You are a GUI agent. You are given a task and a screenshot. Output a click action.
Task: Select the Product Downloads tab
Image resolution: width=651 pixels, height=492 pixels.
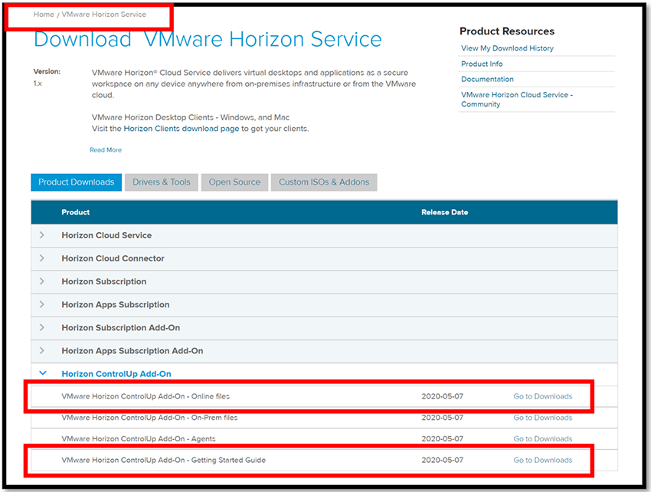(77, 182)
